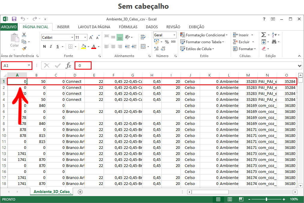Activate the Format Painter brush

(24, 48)
